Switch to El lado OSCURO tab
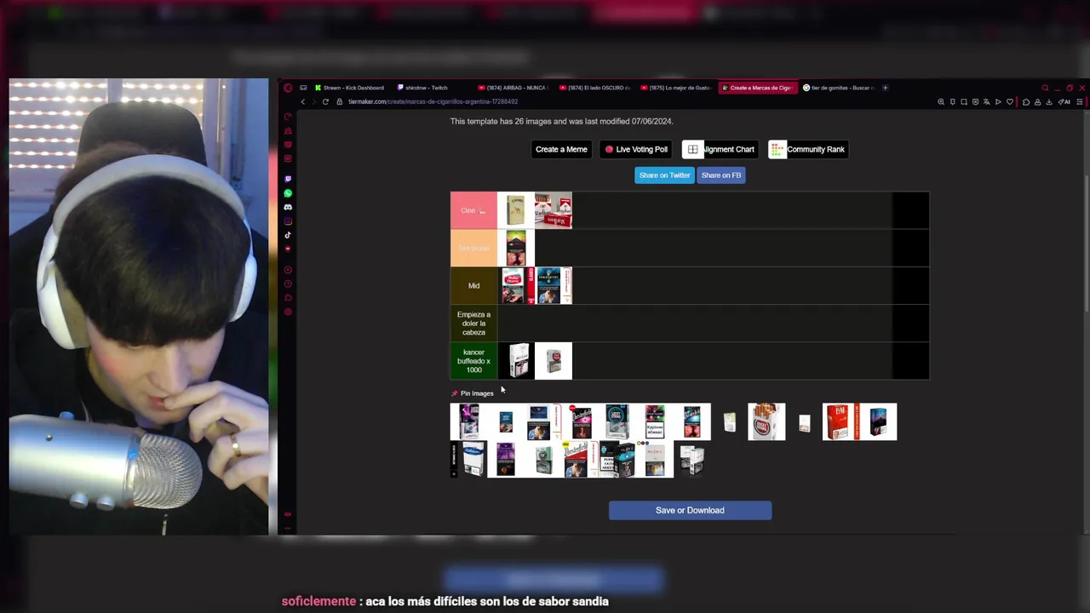Image resolution: width=1090 pixels, height=613 pixels. coord(594,88)
